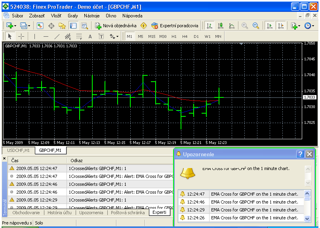This screenshot has height=228, width=320.
Task: Zoom out of the chart
Action: click(x=256, y=26)
